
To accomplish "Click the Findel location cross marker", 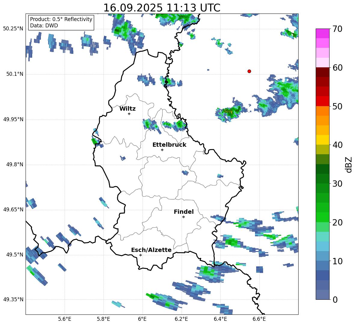I will tap(183, 217).
